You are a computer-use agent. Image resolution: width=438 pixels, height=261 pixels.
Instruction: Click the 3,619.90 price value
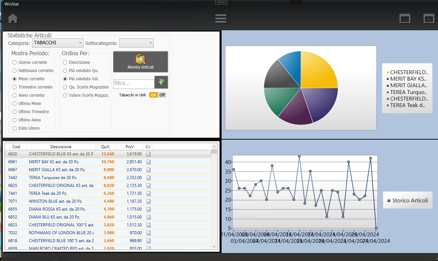(x=134, y=154)
